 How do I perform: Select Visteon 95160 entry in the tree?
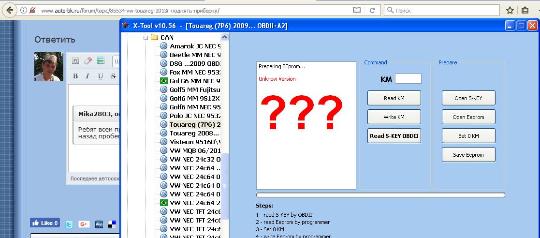pos(195,142)
